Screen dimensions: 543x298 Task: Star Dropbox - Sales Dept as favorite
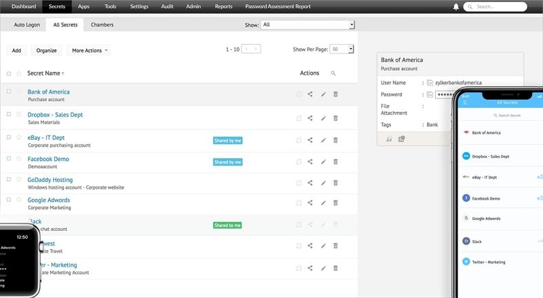coord(19,114)
